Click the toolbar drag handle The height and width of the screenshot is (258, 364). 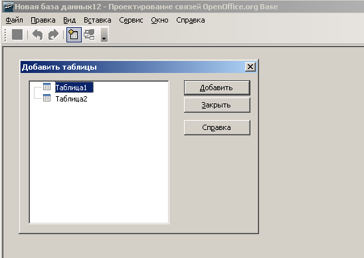pyautogui.click(x=5, y=35)
